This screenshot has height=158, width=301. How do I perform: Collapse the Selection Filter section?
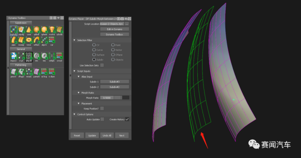click(x=74, y=40)
